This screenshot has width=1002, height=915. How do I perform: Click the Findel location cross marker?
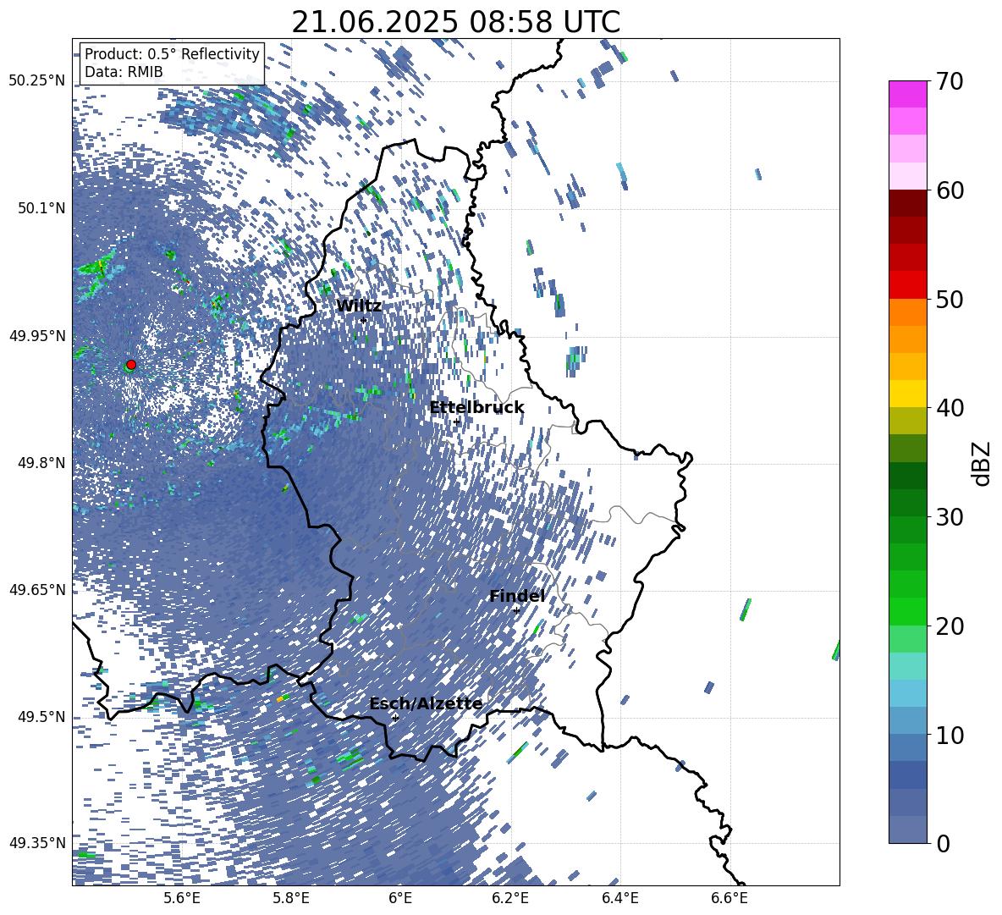pos(516,611)
